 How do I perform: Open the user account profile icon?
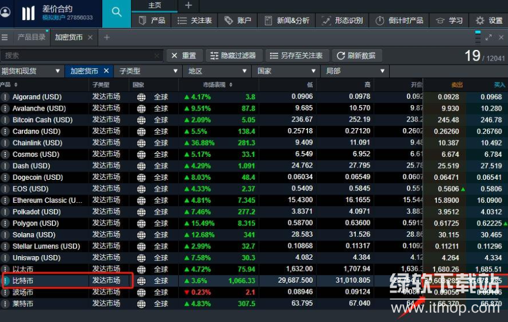point(6,12)
